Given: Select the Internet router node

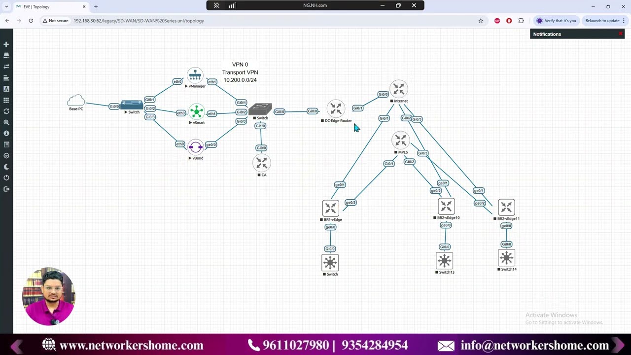Looking at the screenshot, I should click(398, 89).
